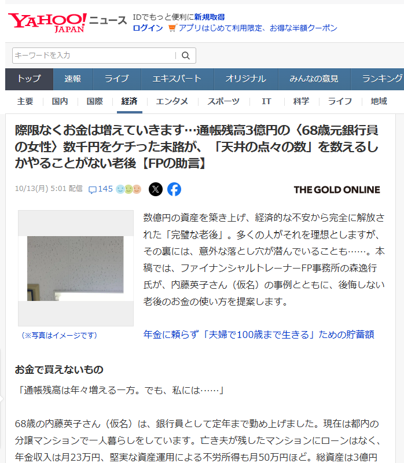Open the 年金に頼らず related article link

pyautogui.click(x=258, y=335)
